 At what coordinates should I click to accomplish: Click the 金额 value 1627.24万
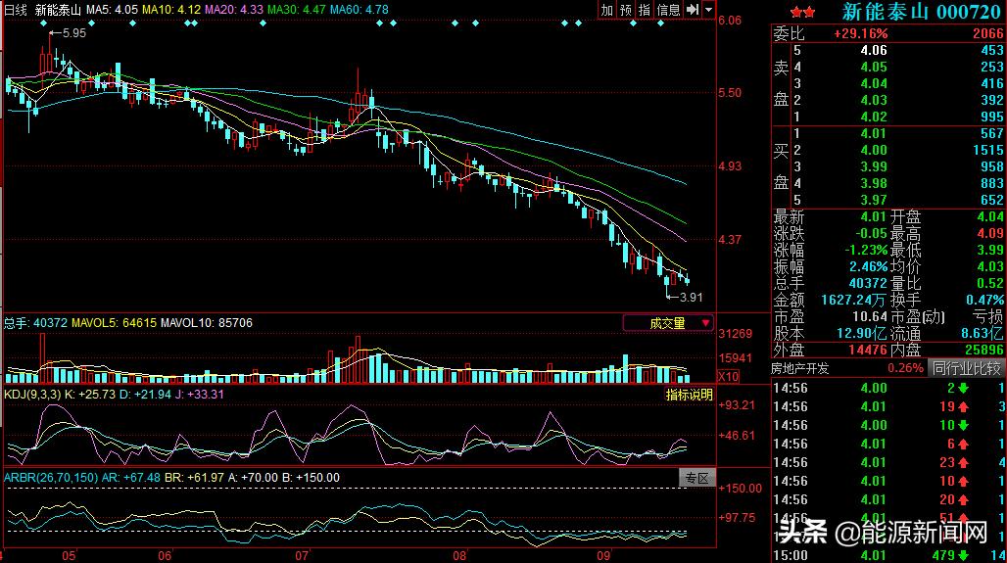pyautogui.click(x=854, y=300)
